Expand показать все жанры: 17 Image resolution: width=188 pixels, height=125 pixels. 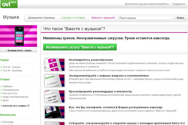(16, 106)
